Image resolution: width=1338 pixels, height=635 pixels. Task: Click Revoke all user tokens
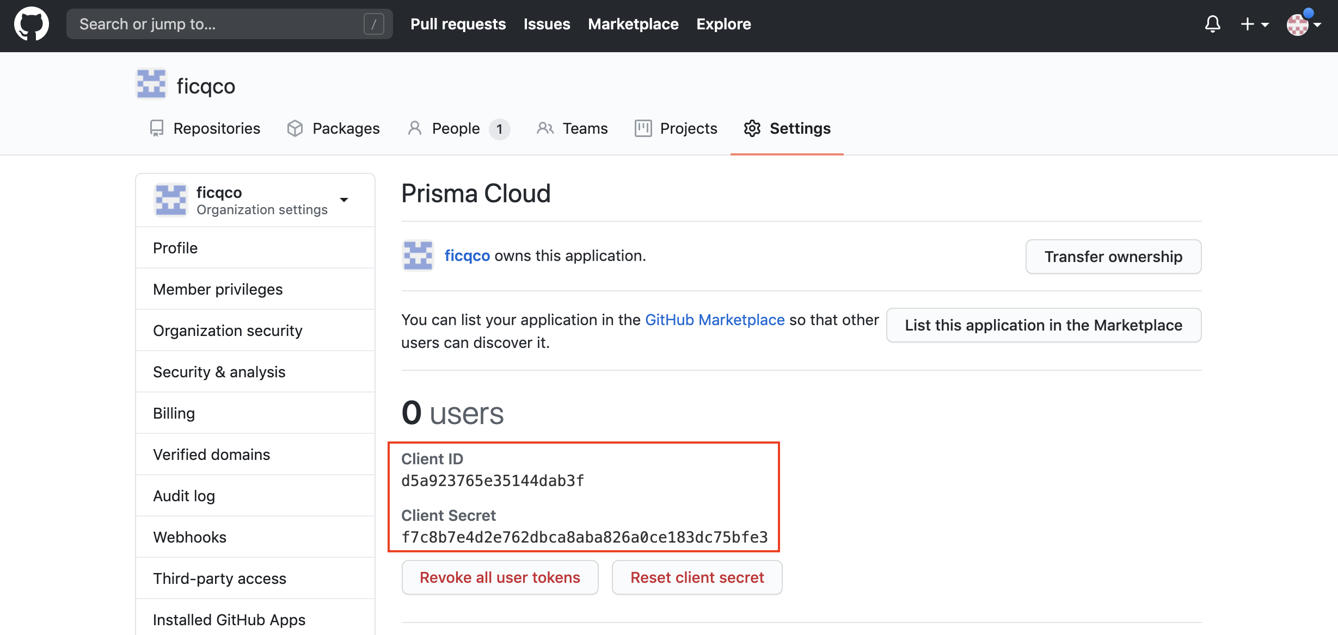(500, 577)
